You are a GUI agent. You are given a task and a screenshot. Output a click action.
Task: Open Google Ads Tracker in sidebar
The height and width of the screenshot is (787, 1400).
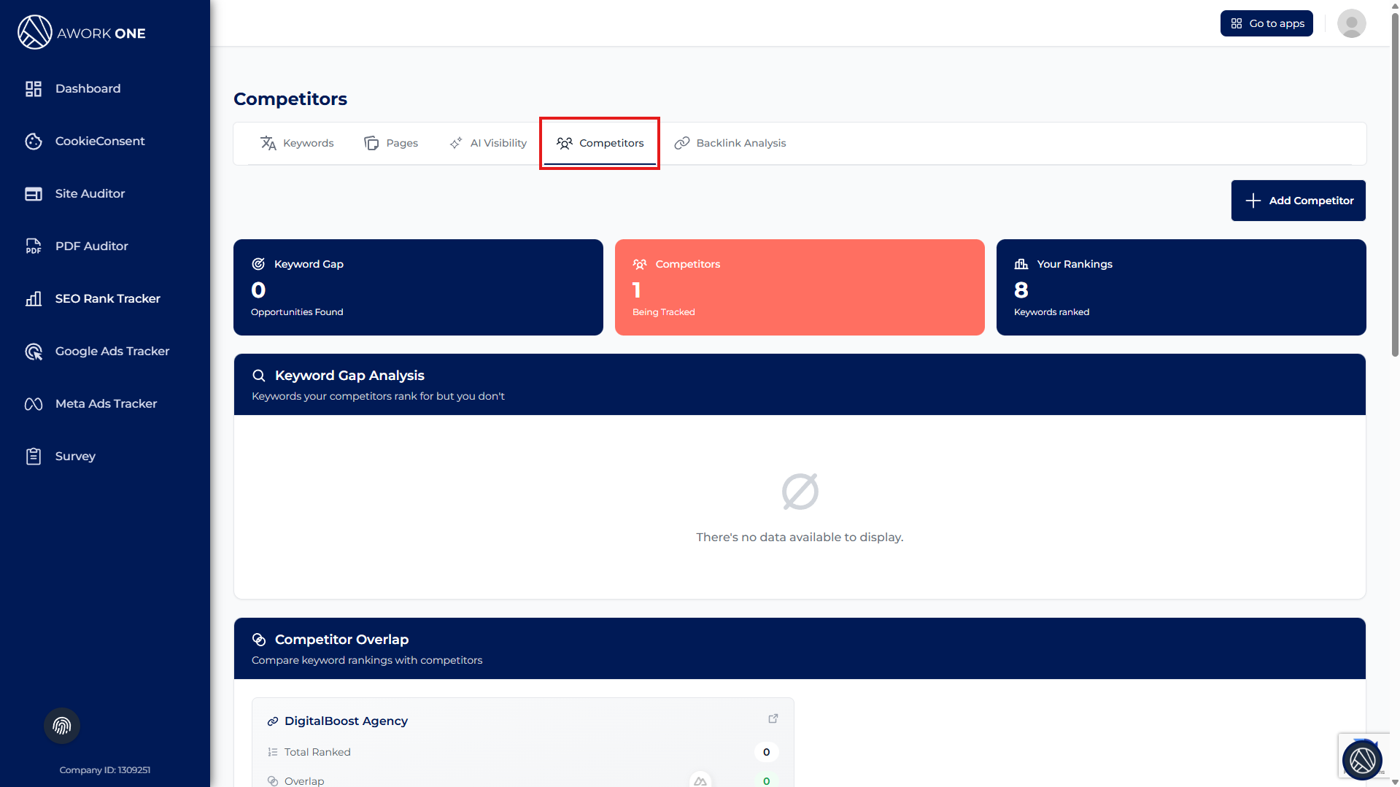pyautogui.click(x=112, y=351)
